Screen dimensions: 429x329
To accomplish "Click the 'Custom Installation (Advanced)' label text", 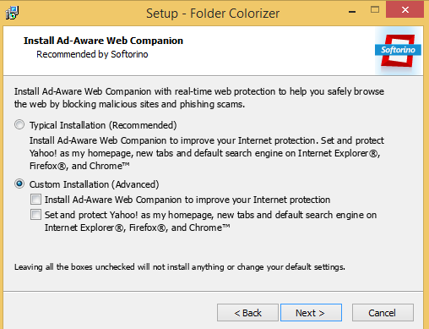I will [94, 184].
